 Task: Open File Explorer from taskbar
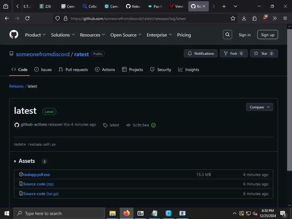pyautogui.click(x=112, y=213)
